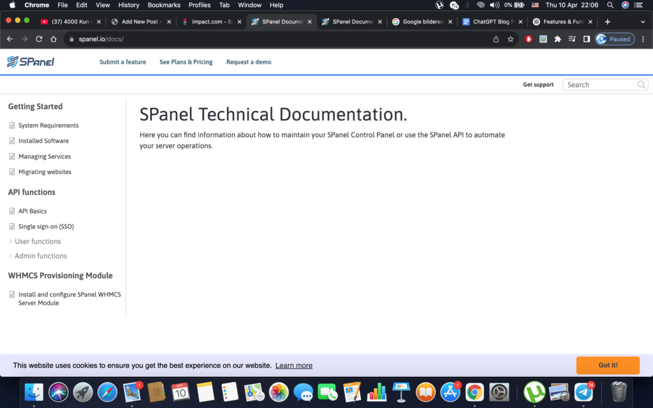Open the Trash in the dock
The image size is (653, 408).
pos(619,392)
